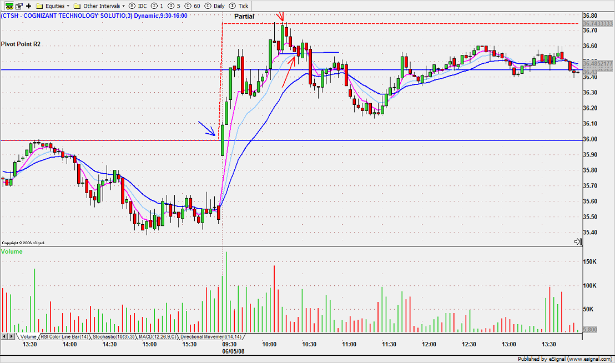Switch to the 1-minute interval
The image size is (615, 363).
(157, 6)
